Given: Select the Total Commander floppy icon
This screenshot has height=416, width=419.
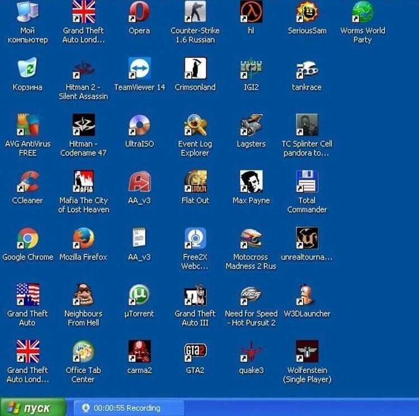Looking at the screenshot, I should [307, 181].
